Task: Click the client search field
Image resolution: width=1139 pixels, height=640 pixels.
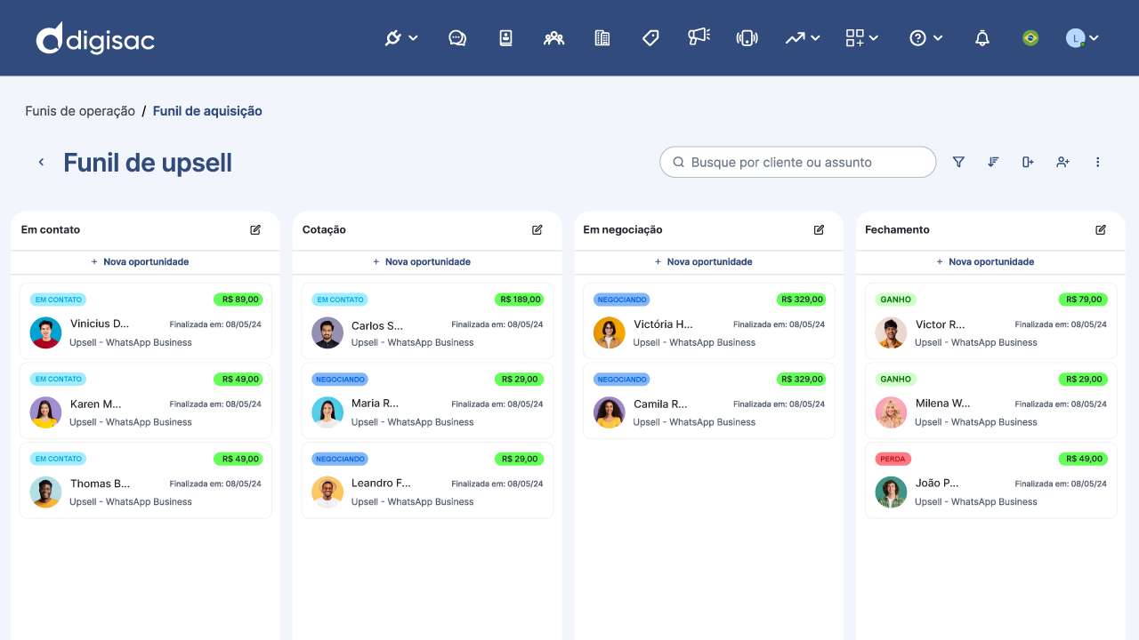Action: 798,162
